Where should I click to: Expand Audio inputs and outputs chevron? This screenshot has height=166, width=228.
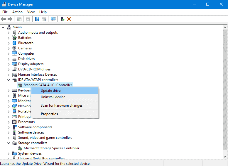[x=9, y=33]
